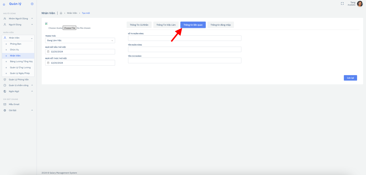
Task: Click the Mẫu Email envelope icon
Action: (5, 104)
